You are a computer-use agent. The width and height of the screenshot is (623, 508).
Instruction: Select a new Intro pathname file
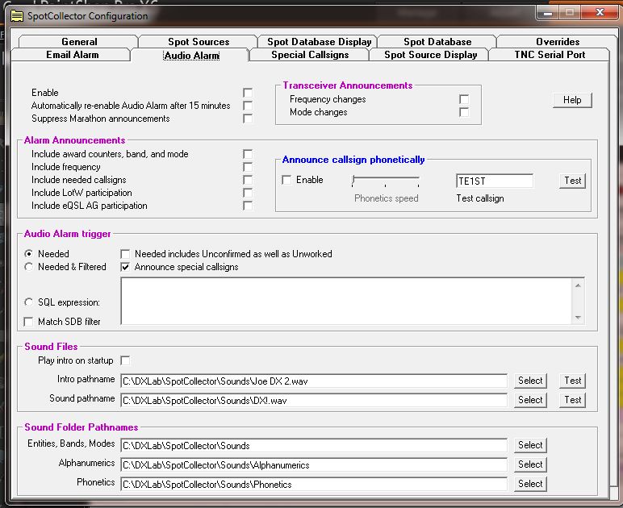530,381
